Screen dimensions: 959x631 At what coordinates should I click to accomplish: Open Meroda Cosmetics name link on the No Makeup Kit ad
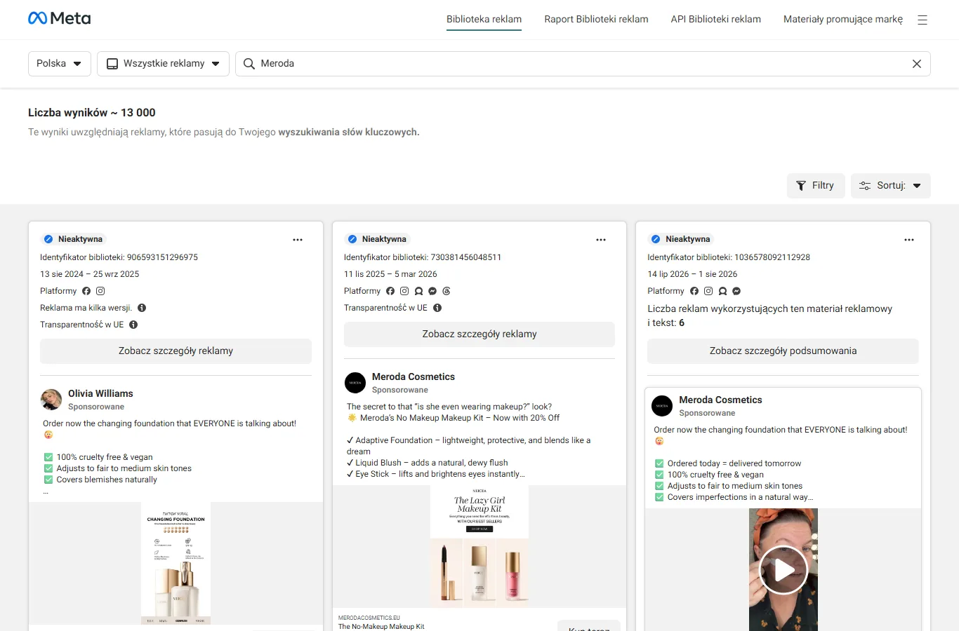tap(414, 377)
